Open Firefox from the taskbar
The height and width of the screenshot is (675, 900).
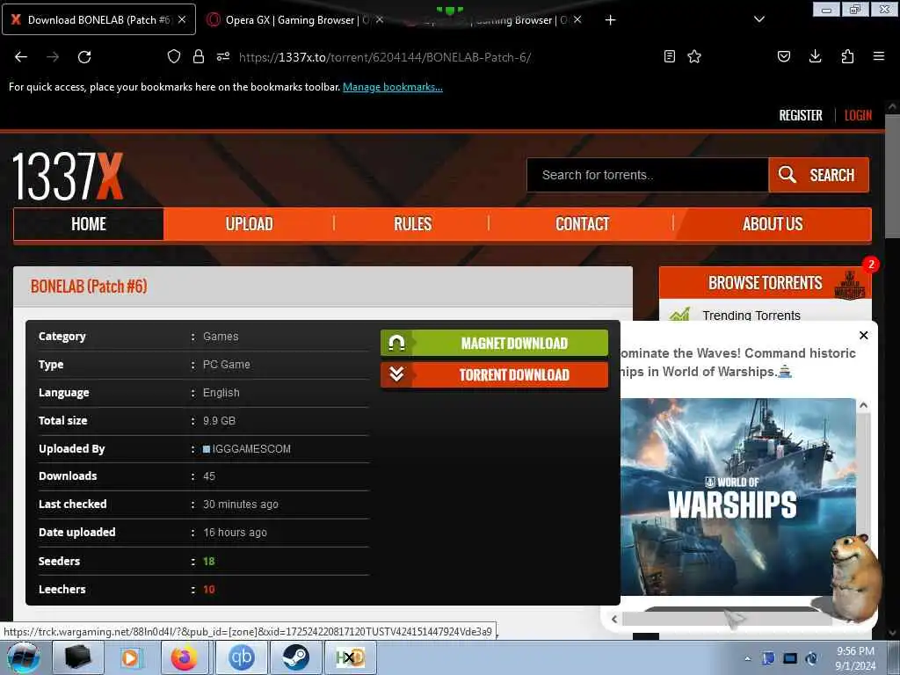(185, 657)
